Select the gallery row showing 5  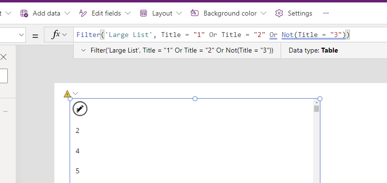191,171
